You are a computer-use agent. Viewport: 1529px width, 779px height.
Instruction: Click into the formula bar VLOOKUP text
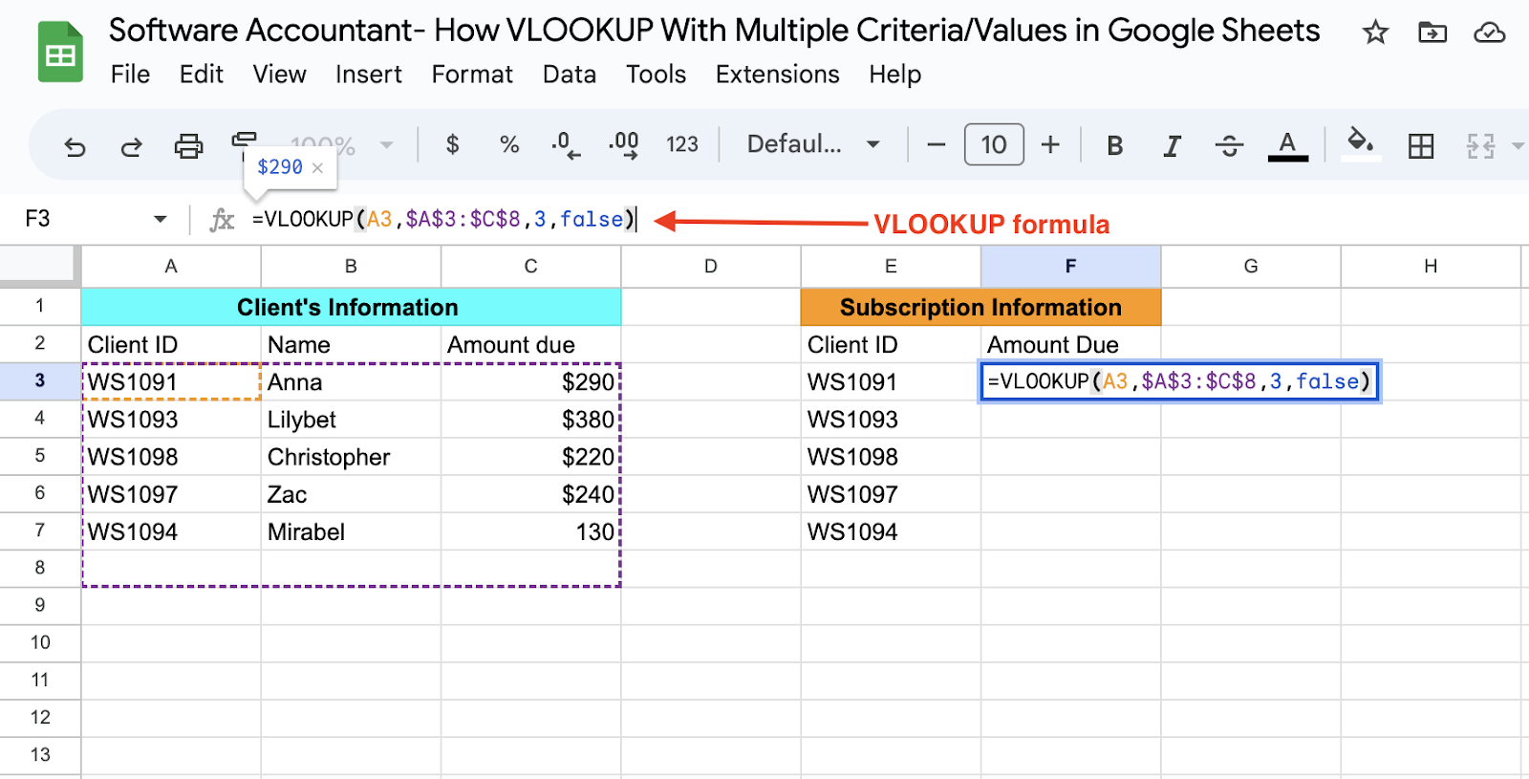tap(442, 220)
